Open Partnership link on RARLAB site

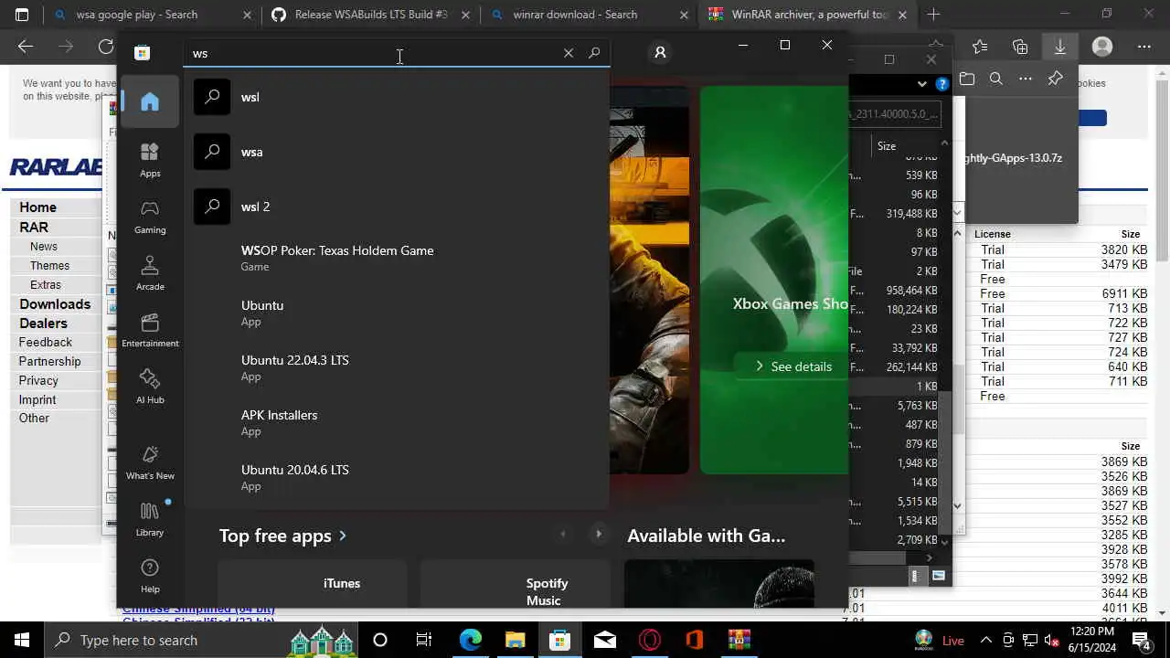tap(49, 362)
